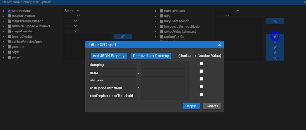Tick the Boolean/Number checkbox for restSpeedThreshold
This screenshot has width=306, height=130.
[201, 87]
